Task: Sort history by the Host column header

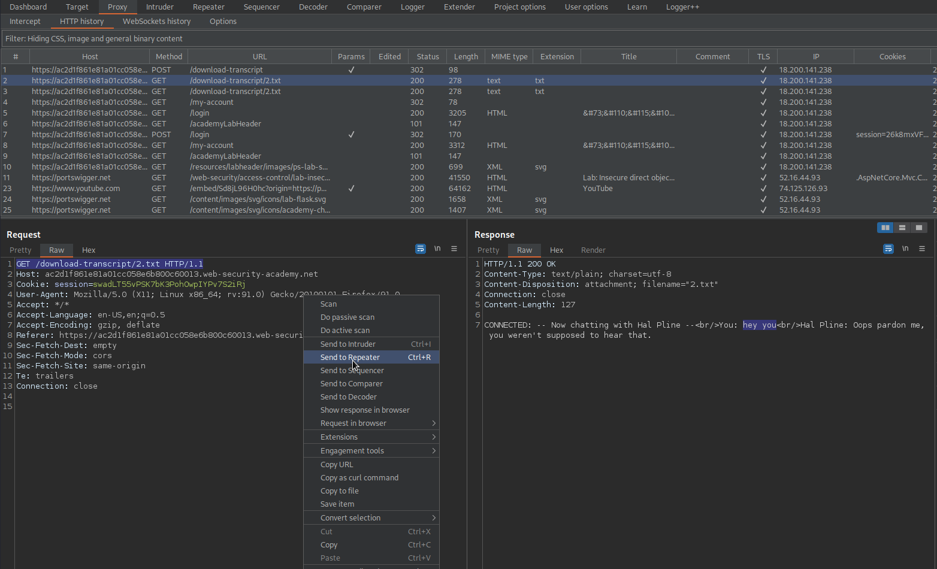Action: (90, 57)
